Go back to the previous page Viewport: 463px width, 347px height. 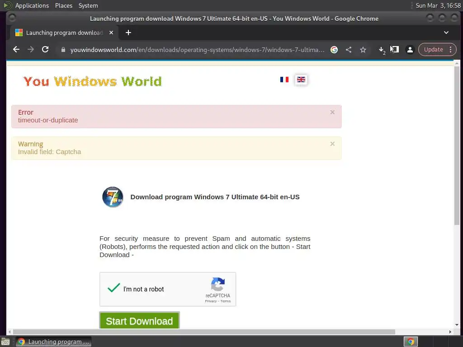coord(16,50)
